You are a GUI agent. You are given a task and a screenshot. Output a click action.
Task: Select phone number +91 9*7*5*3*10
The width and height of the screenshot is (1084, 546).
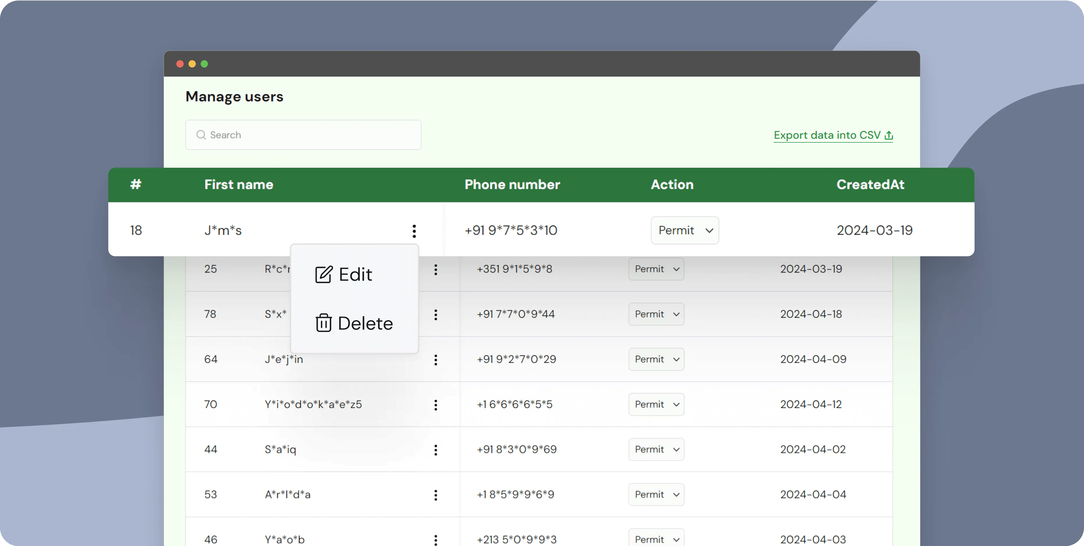click(511, 230)
